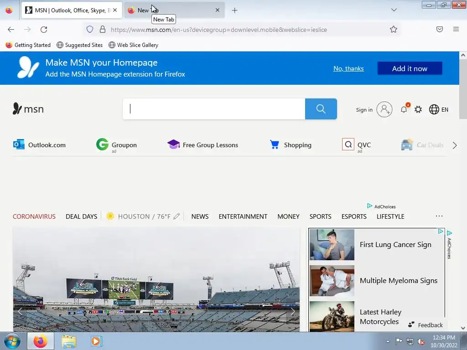This screenshot has width=467, height=350.
Task: Click the Action Center flag icon
Action: click(399, 341)
